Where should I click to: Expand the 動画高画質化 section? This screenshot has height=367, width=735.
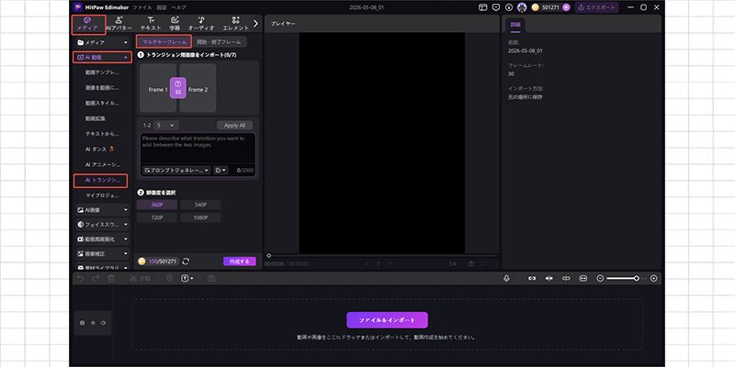point(102,239)
